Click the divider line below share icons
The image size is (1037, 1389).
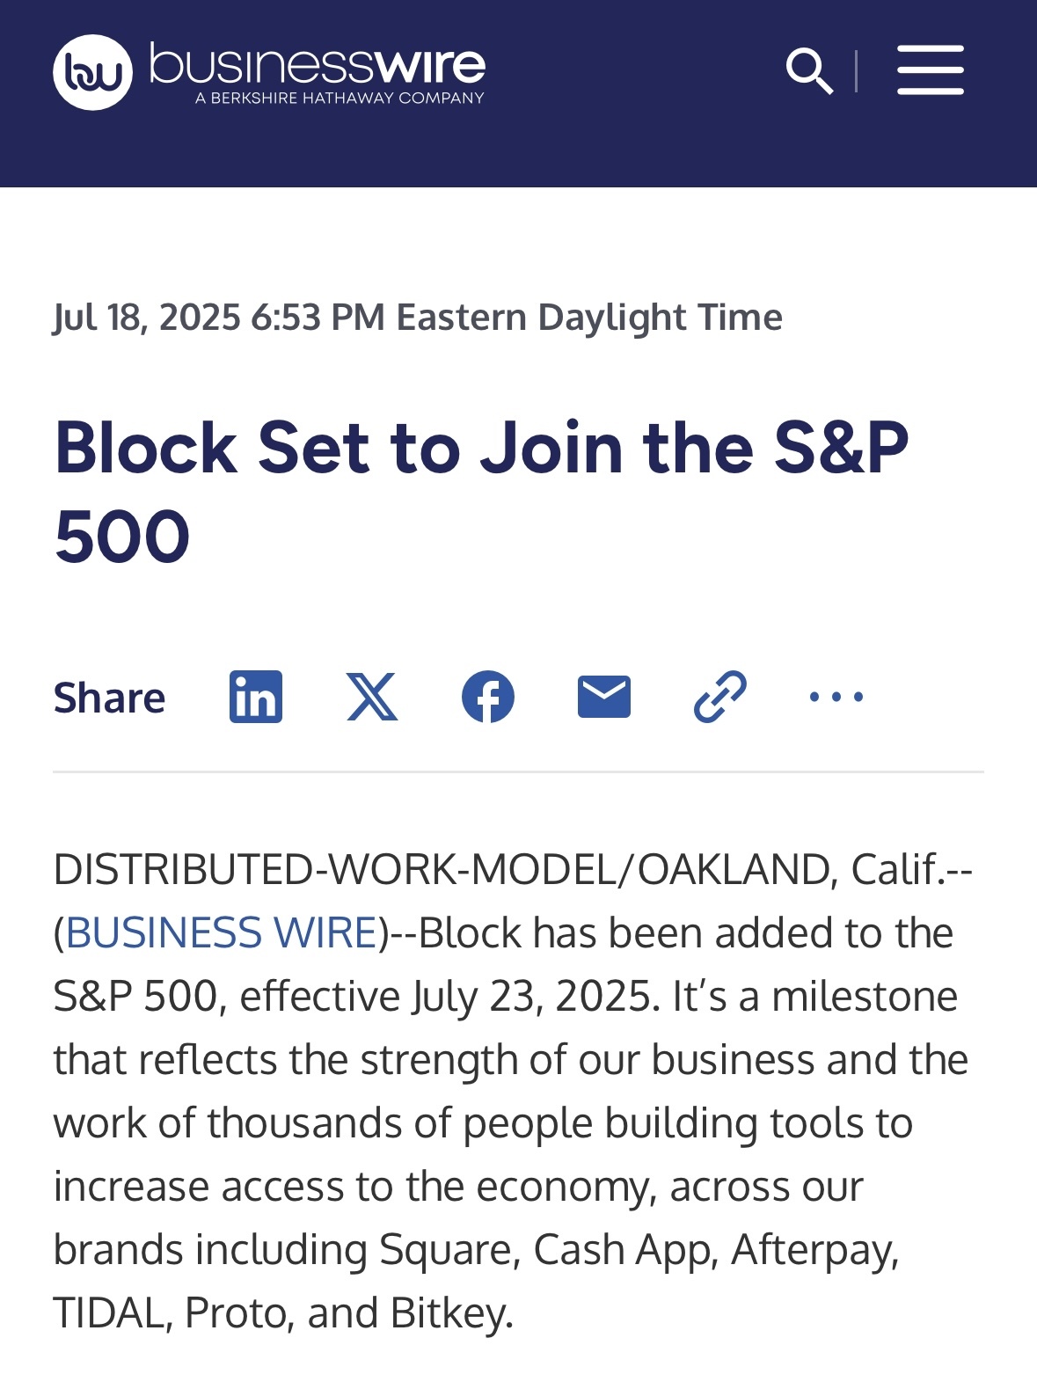(x=518, y=772)
